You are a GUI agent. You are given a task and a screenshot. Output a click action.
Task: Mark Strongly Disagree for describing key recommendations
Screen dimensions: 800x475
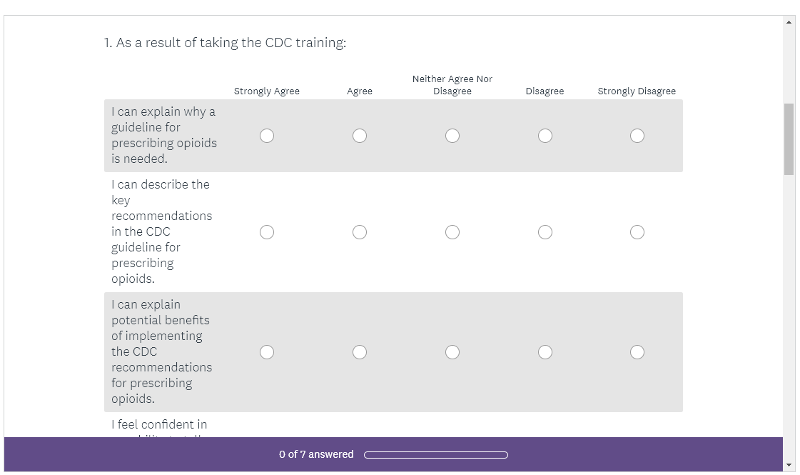click(637, 232)
